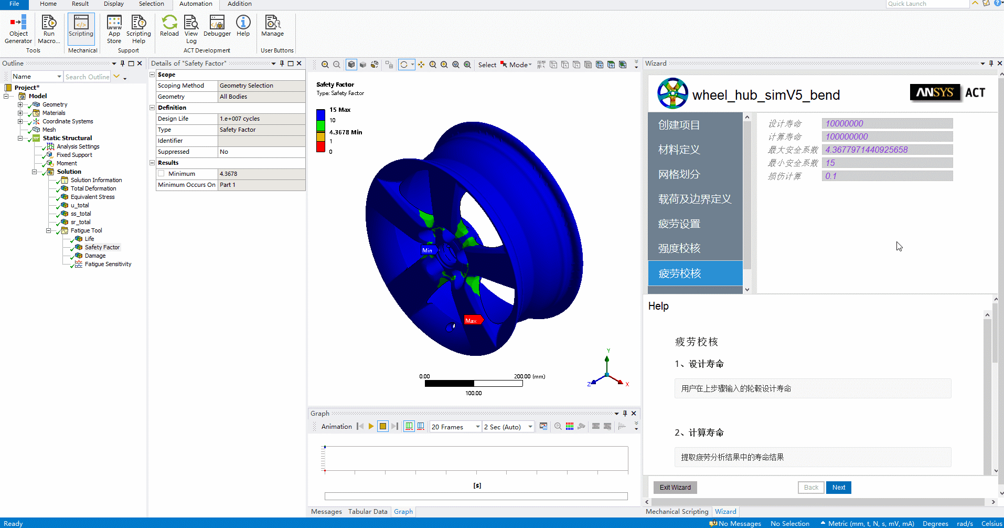Play the result animation

371,427
